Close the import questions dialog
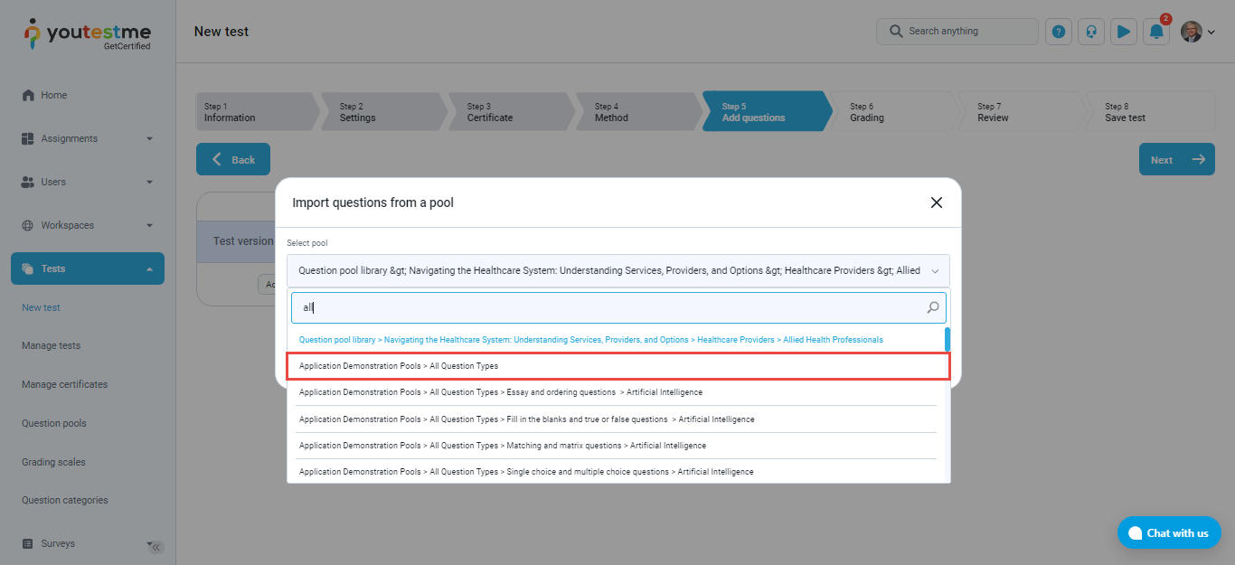Image resolution: width=1235 pixels, height=565 pixels. [x=937, y=202]
